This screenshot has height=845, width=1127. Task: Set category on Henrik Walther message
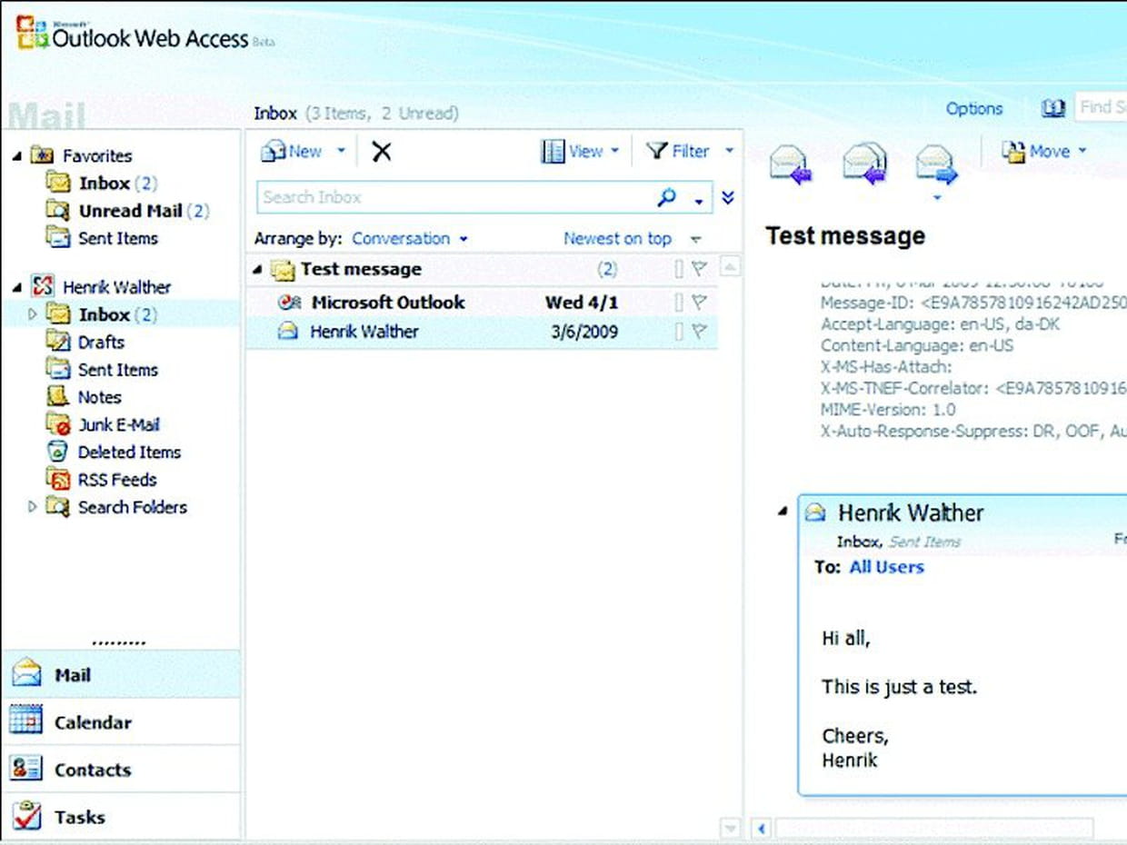[678, 332]
